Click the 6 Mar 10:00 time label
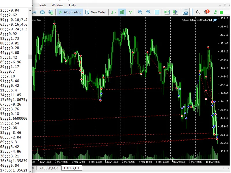Screen dimensions: 231x173 [112, 162]
